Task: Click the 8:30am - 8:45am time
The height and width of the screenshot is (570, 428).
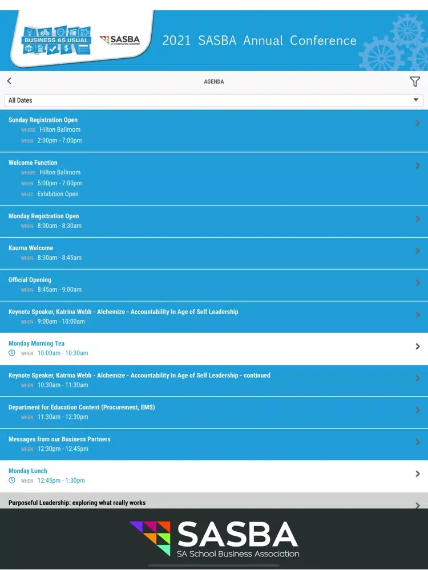Action: [59, 258]
